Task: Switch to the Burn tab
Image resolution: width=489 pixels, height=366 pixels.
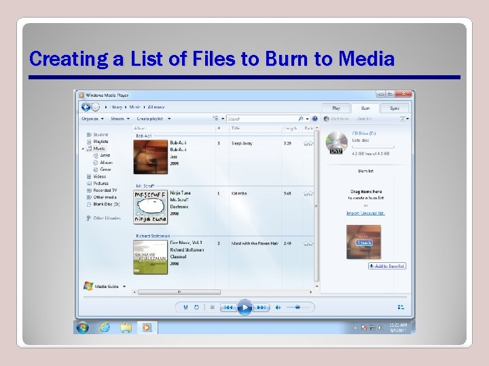Action: click(365, 108)
